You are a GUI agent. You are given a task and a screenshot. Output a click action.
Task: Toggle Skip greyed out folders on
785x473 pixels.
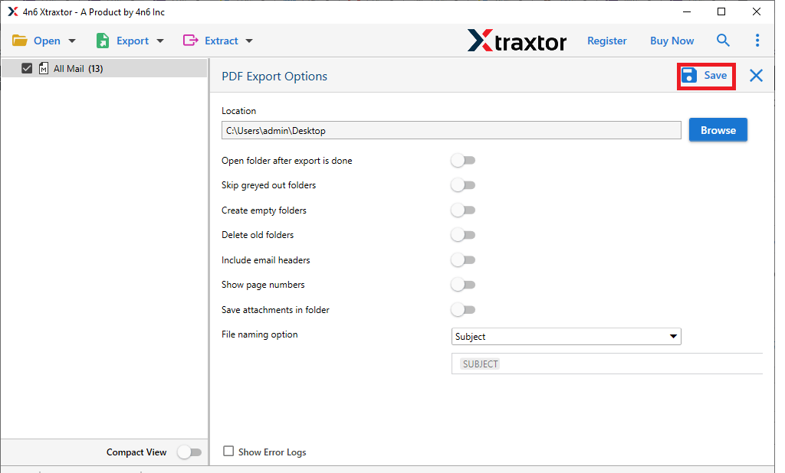coord(463,184)
